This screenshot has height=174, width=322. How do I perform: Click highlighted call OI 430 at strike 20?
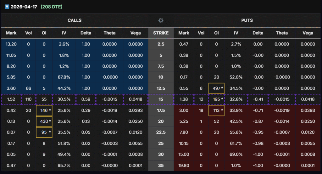click(44, 122)
